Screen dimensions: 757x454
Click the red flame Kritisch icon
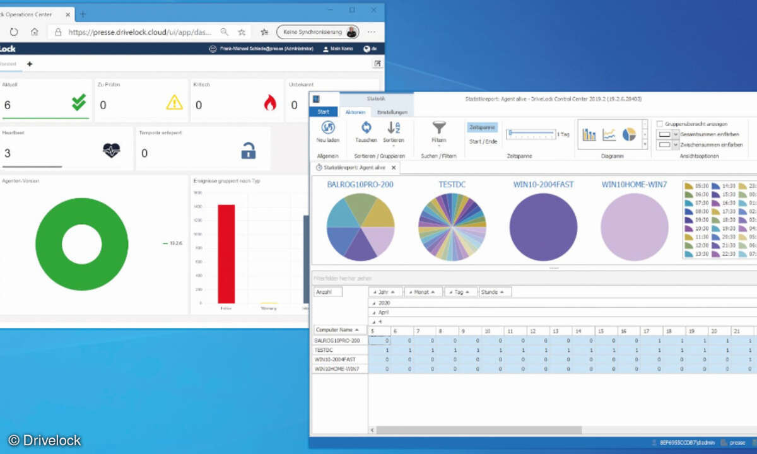(x=270, y=103)
